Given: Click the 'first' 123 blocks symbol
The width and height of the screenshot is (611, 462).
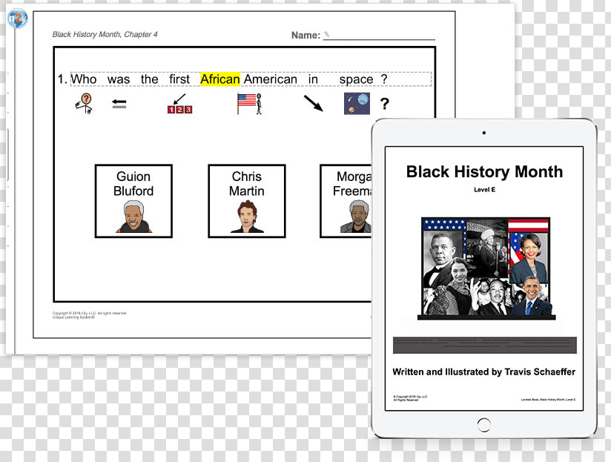Looking at the screenshot, I should (x=179, y=104).
